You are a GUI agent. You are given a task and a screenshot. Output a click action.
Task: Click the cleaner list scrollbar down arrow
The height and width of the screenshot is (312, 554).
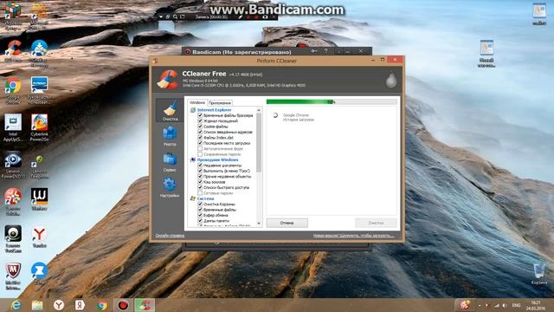[x=259, y=224]
